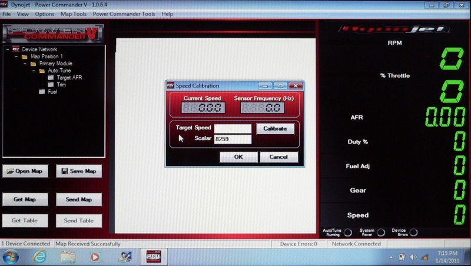Viewport: 471px width, 266px height.
Task: Click the Windows Start orb
Action: [x=11, y=257]
